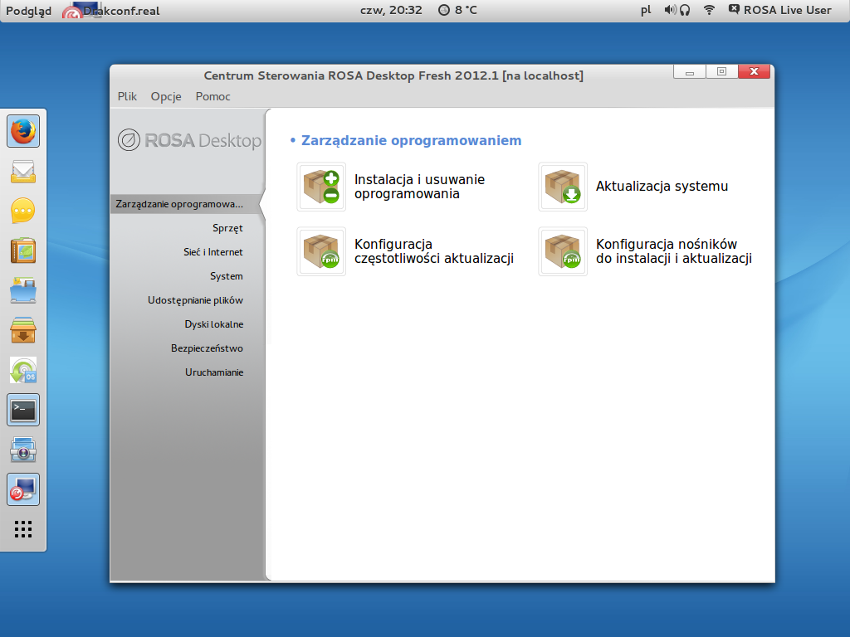Open the Pomoc menu

click(x=213, y=96)
